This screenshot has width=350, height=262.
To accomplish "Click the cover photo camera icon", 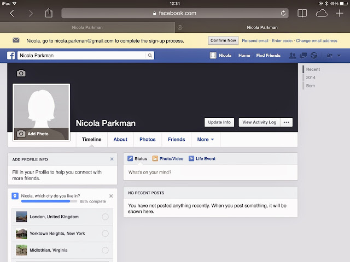I will tap(21, 73).
